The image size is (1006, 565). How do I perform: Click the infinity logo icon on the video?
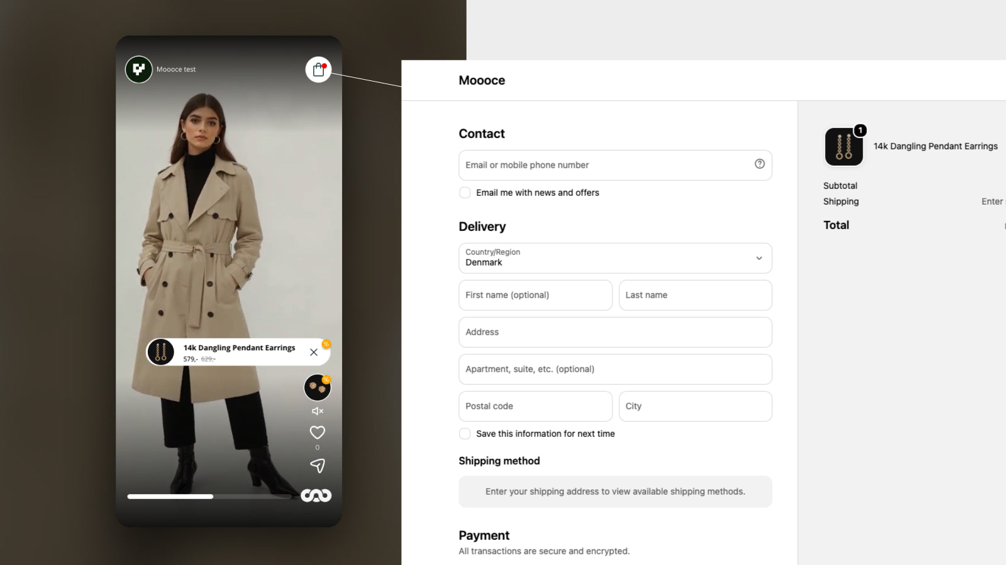point(316,495)
